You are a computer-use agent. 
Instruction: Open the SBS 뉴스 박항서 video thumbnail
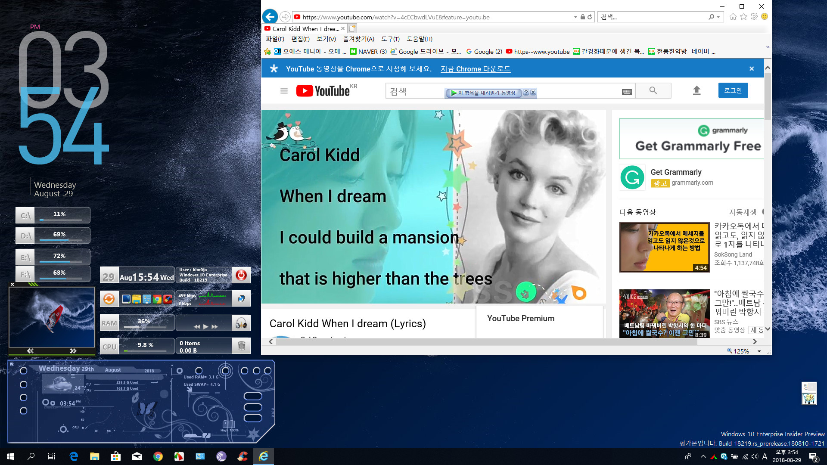click(664, 314)
